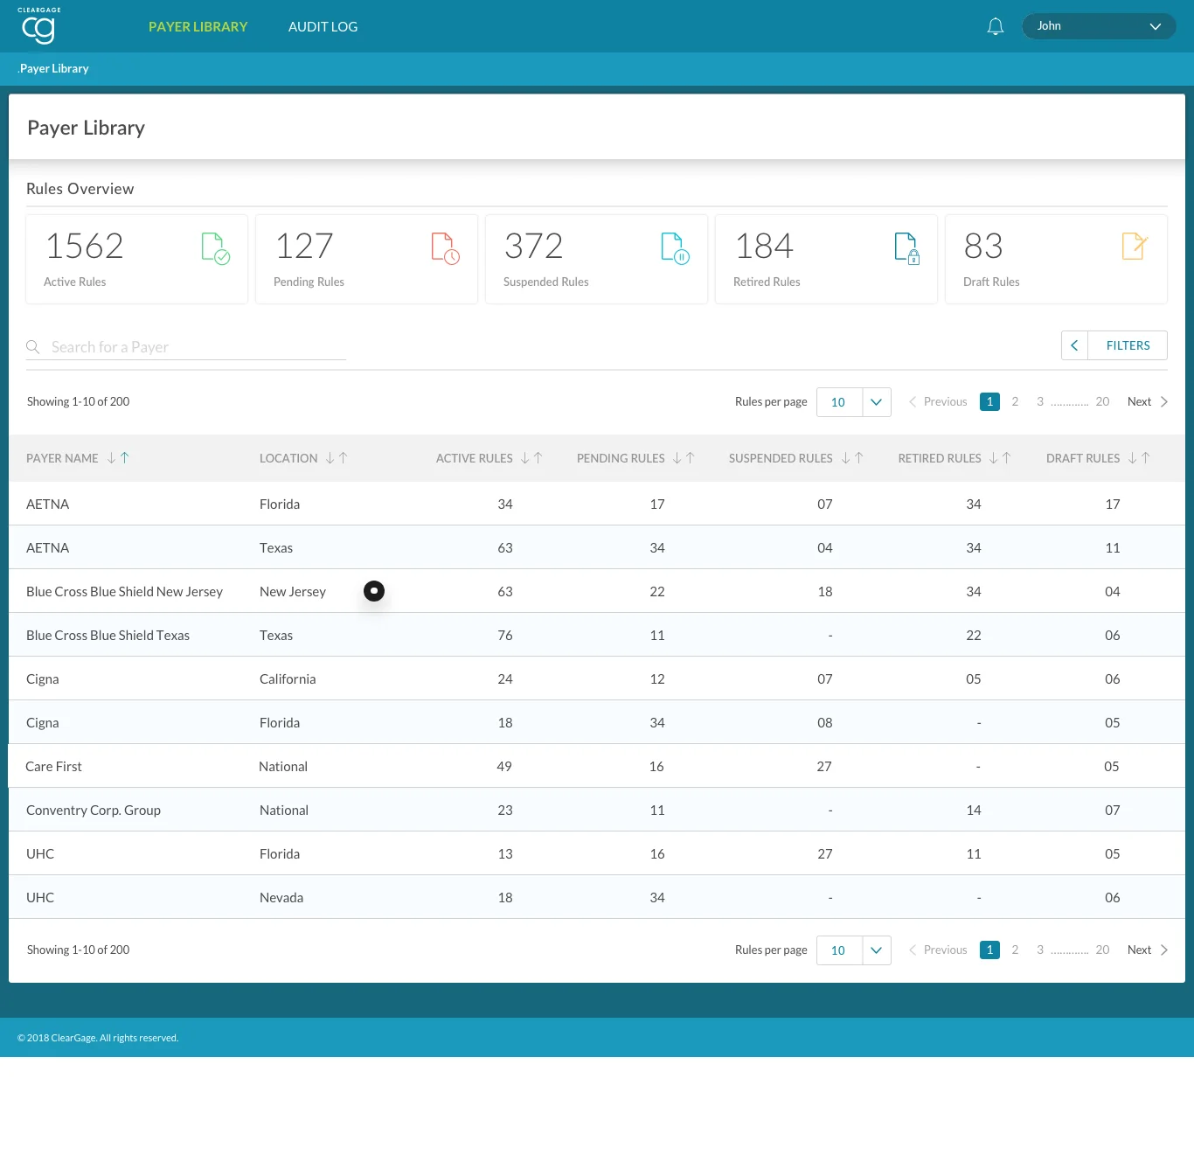Switch to the AUDIT LOG nav tab

click(323, 27)
